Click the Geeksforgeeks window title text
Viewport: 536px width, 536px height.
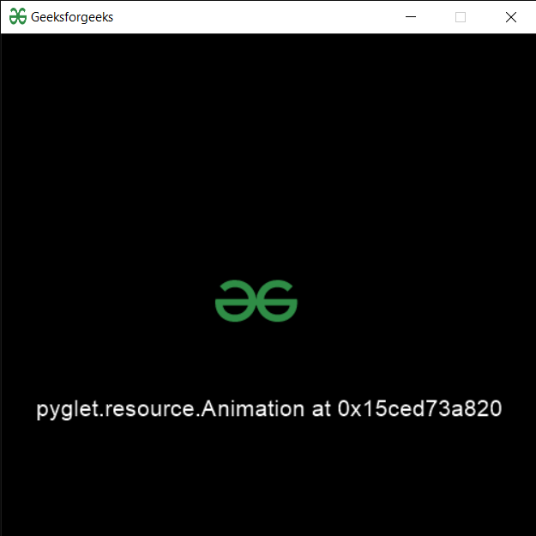point(72,17)
